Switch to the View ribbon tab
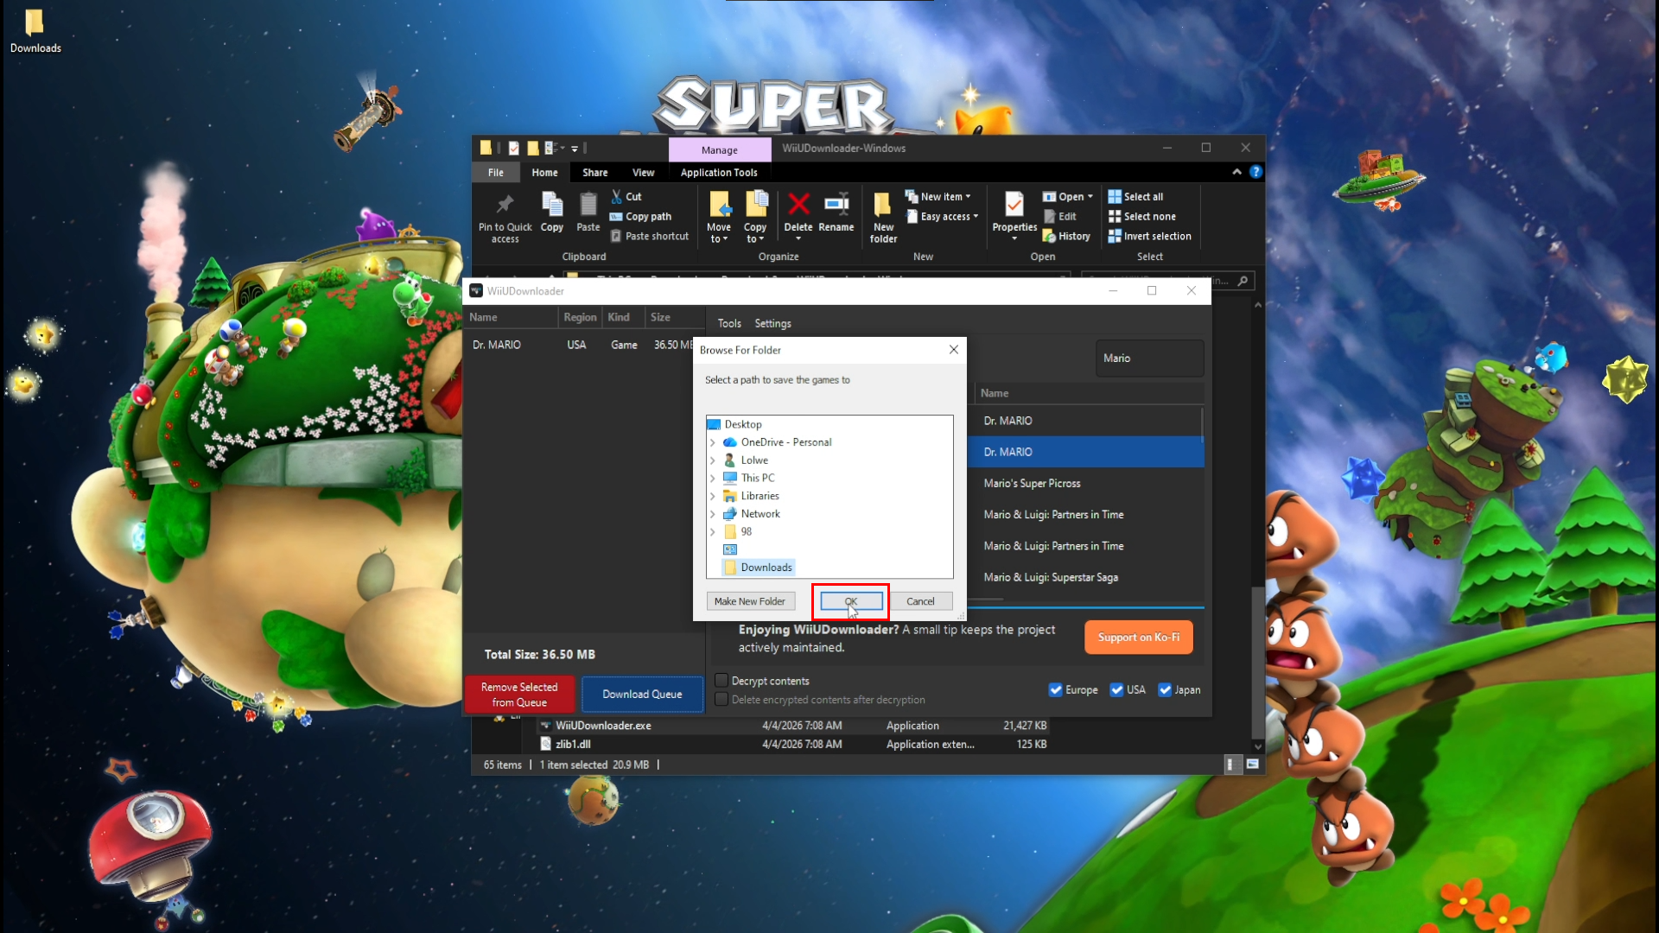Viewport: 1659px width, 933px height. click(x=643, y=173)
